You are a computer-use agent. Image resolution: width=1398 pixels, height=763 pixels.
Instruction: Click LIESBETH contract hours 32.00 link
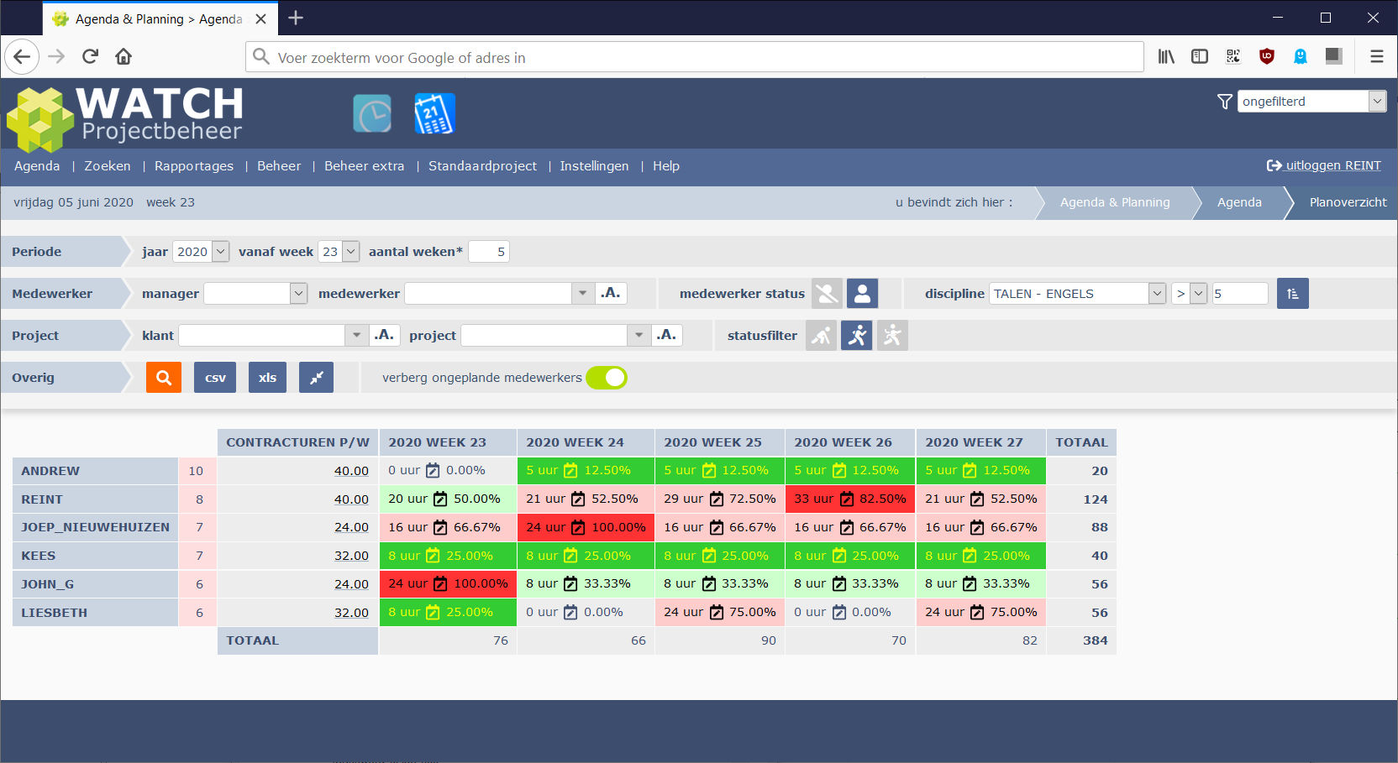coord(351,613)
